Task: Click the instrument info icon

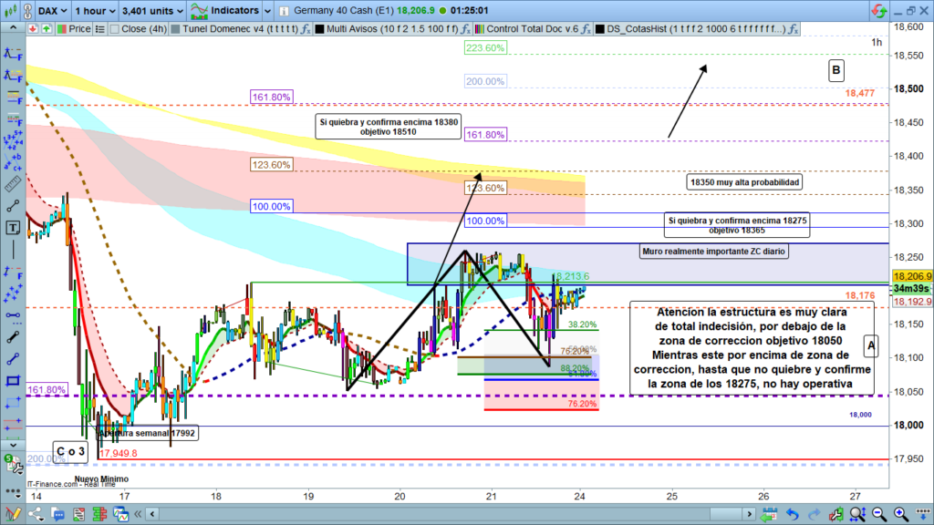Action: [285, 11]
